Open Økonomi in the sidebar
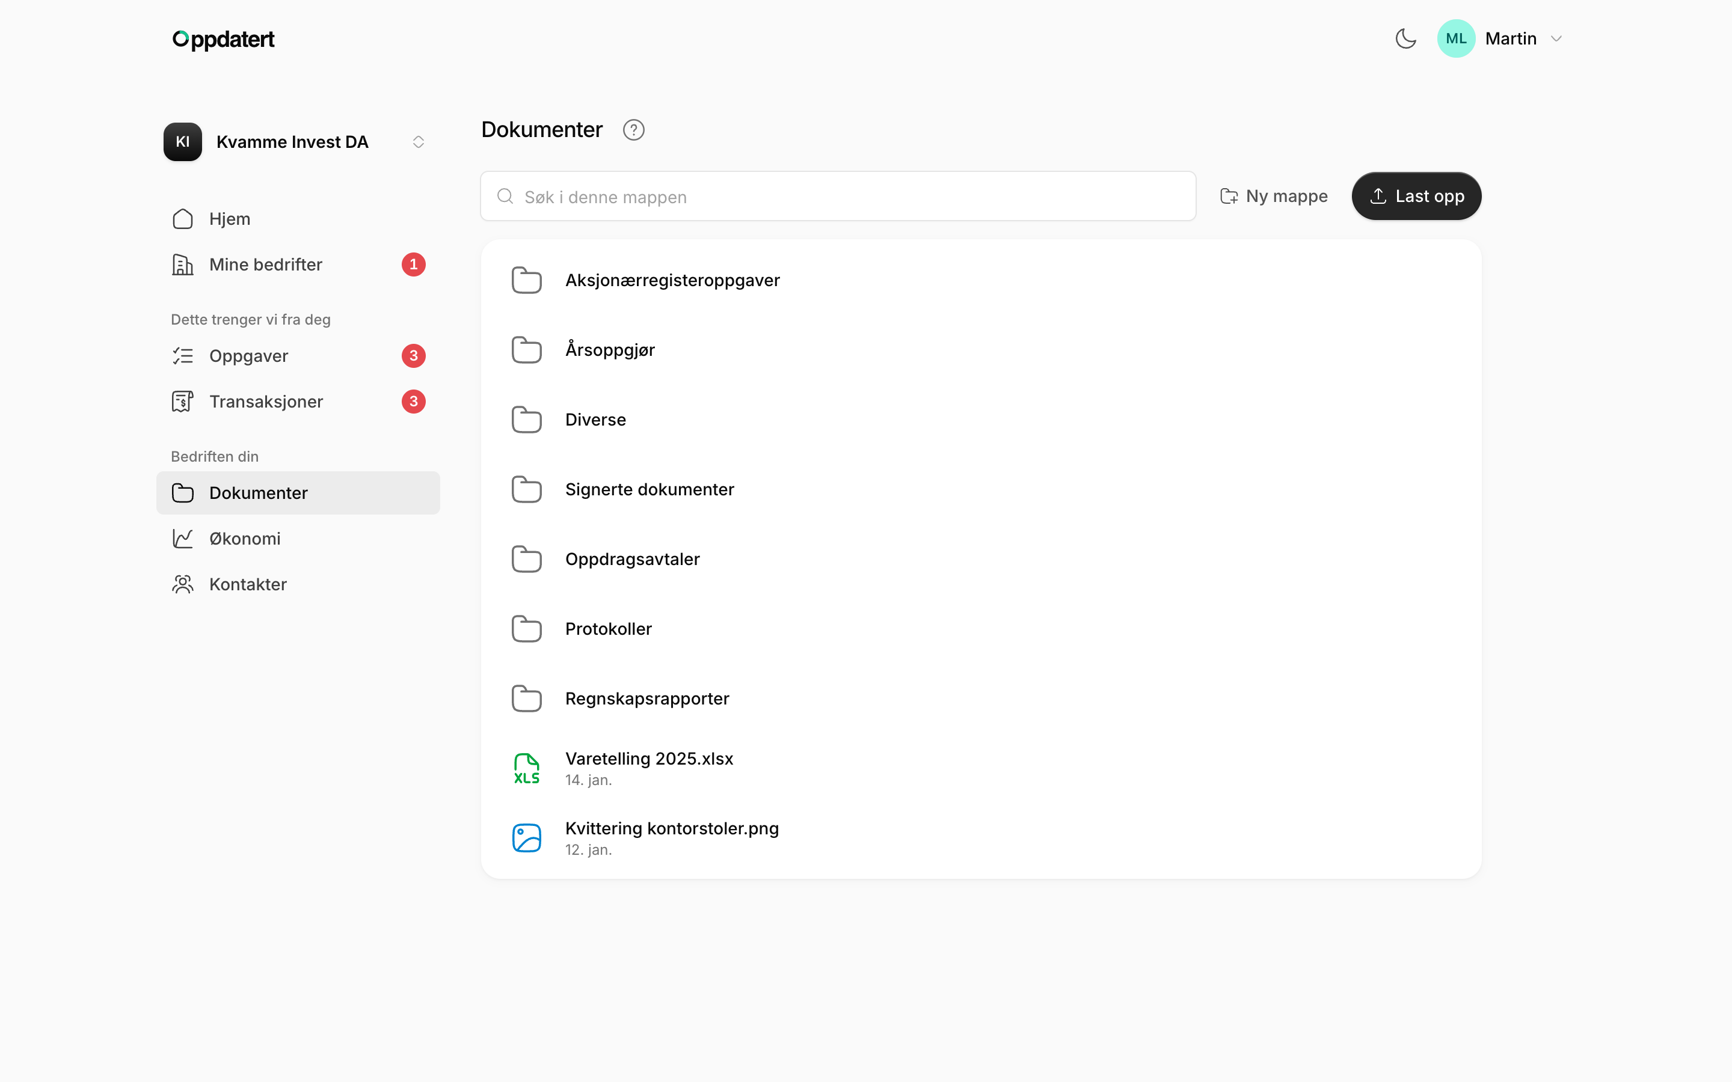1732x1082 pixels. point(298,539)
